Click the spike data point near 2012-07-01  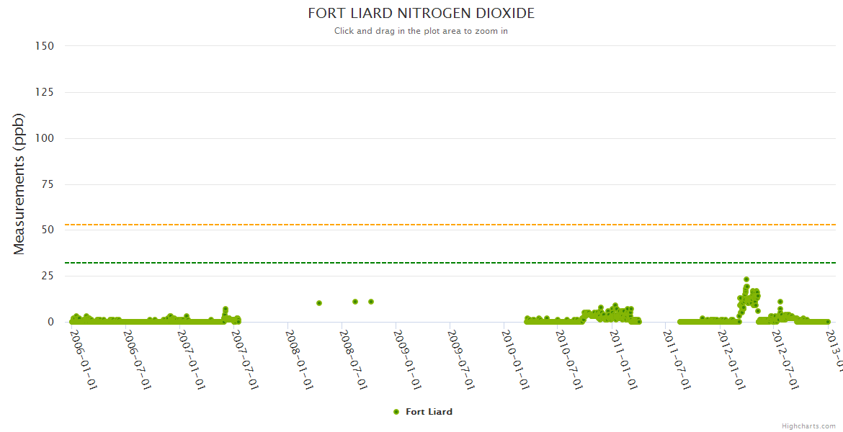(780, 302)
